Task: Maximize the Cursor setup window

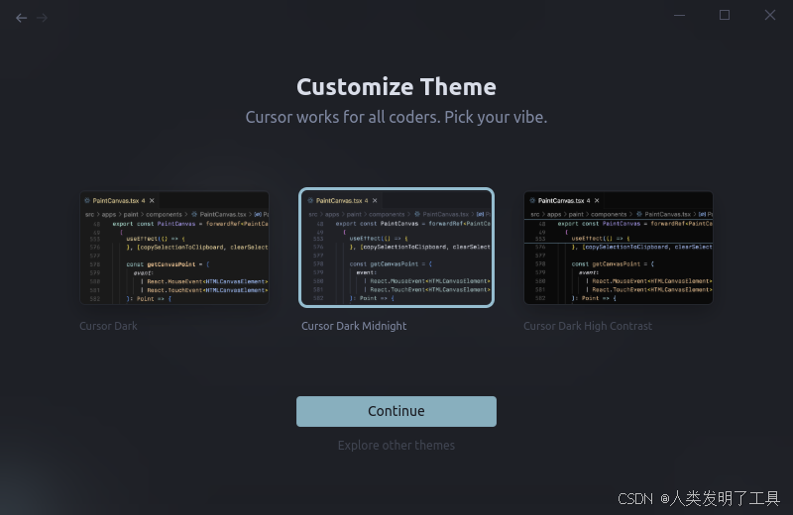Action: pyautogui.click(x=725, y=15)
